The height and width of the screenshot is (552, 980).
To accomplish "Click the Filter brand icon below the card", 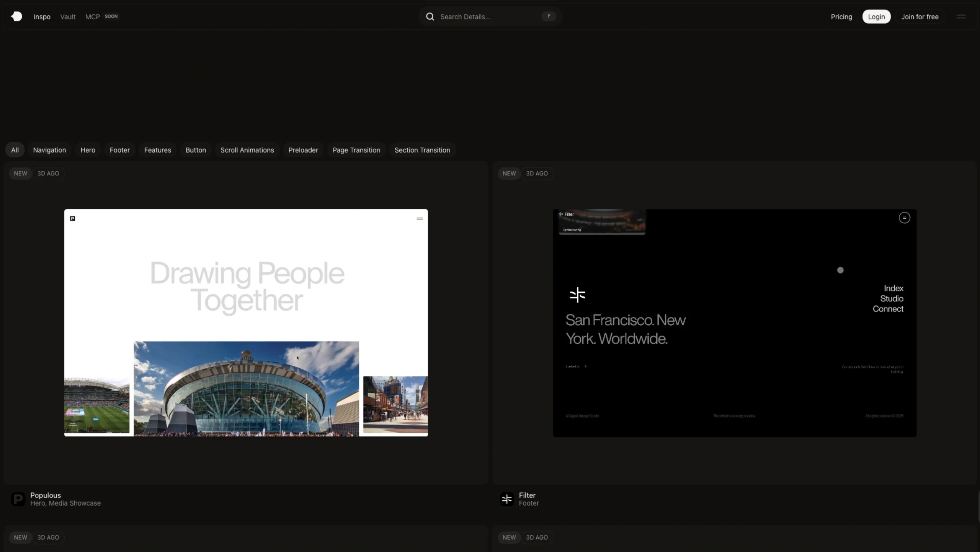I will coord(507,499).
